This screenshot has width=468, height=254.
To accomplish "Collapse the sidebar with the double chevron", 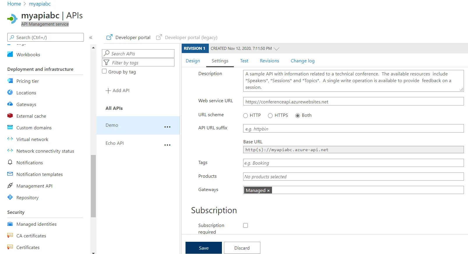I will click(91, 38).
